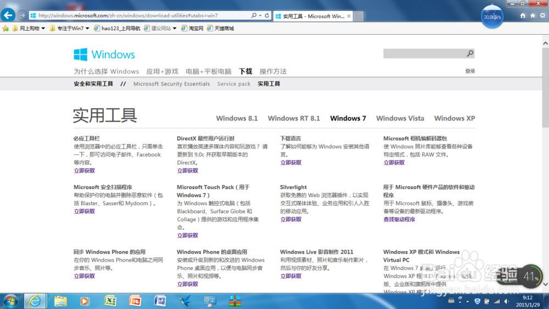Open the browser Tools gear icon
This screenshot has height=309, width=549.
tap(542, 15)
